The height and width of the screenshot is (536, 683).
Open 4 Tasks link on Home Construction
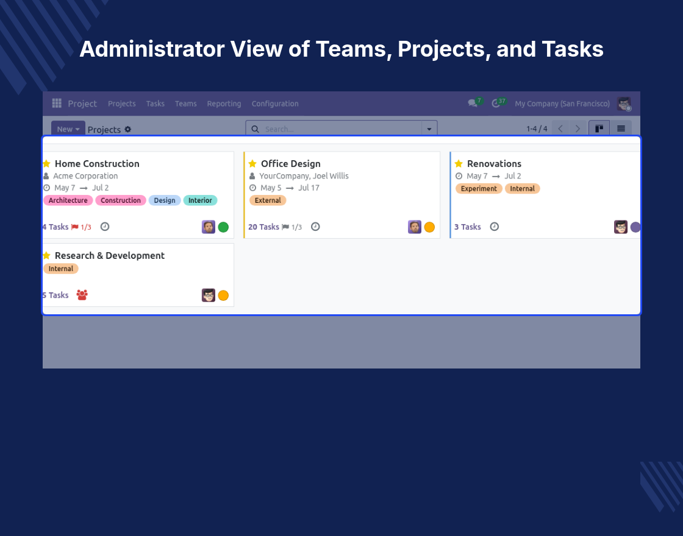(55, 227)
